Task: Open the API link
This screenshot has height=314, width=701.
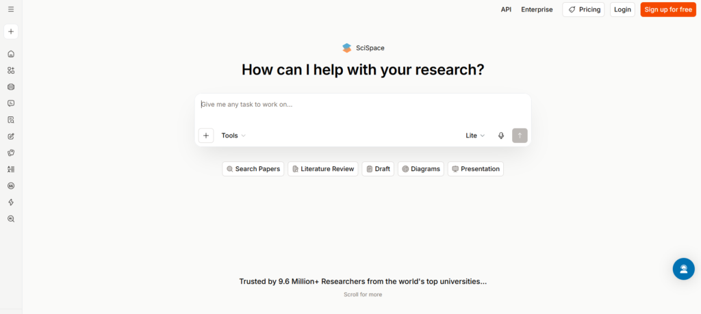Action: 506,10
